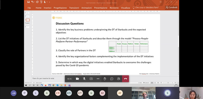Click the 46:16 call timer

click(69, 79)
